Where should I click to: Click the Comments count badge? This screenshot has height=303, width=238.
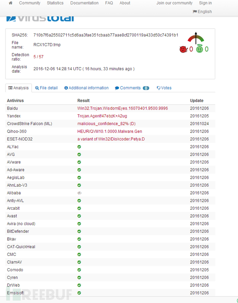coord(146,88)
